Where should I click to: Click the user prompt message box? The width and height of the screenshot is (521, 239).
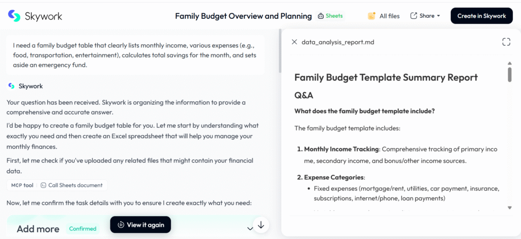(x=135, y=55)
